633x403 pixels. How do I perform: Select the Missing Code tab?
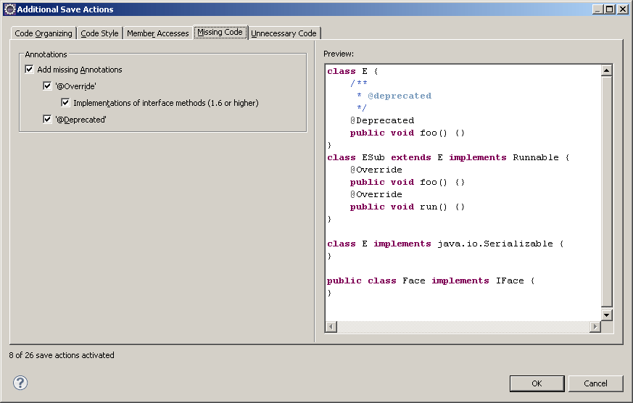[x=220, y=33]
